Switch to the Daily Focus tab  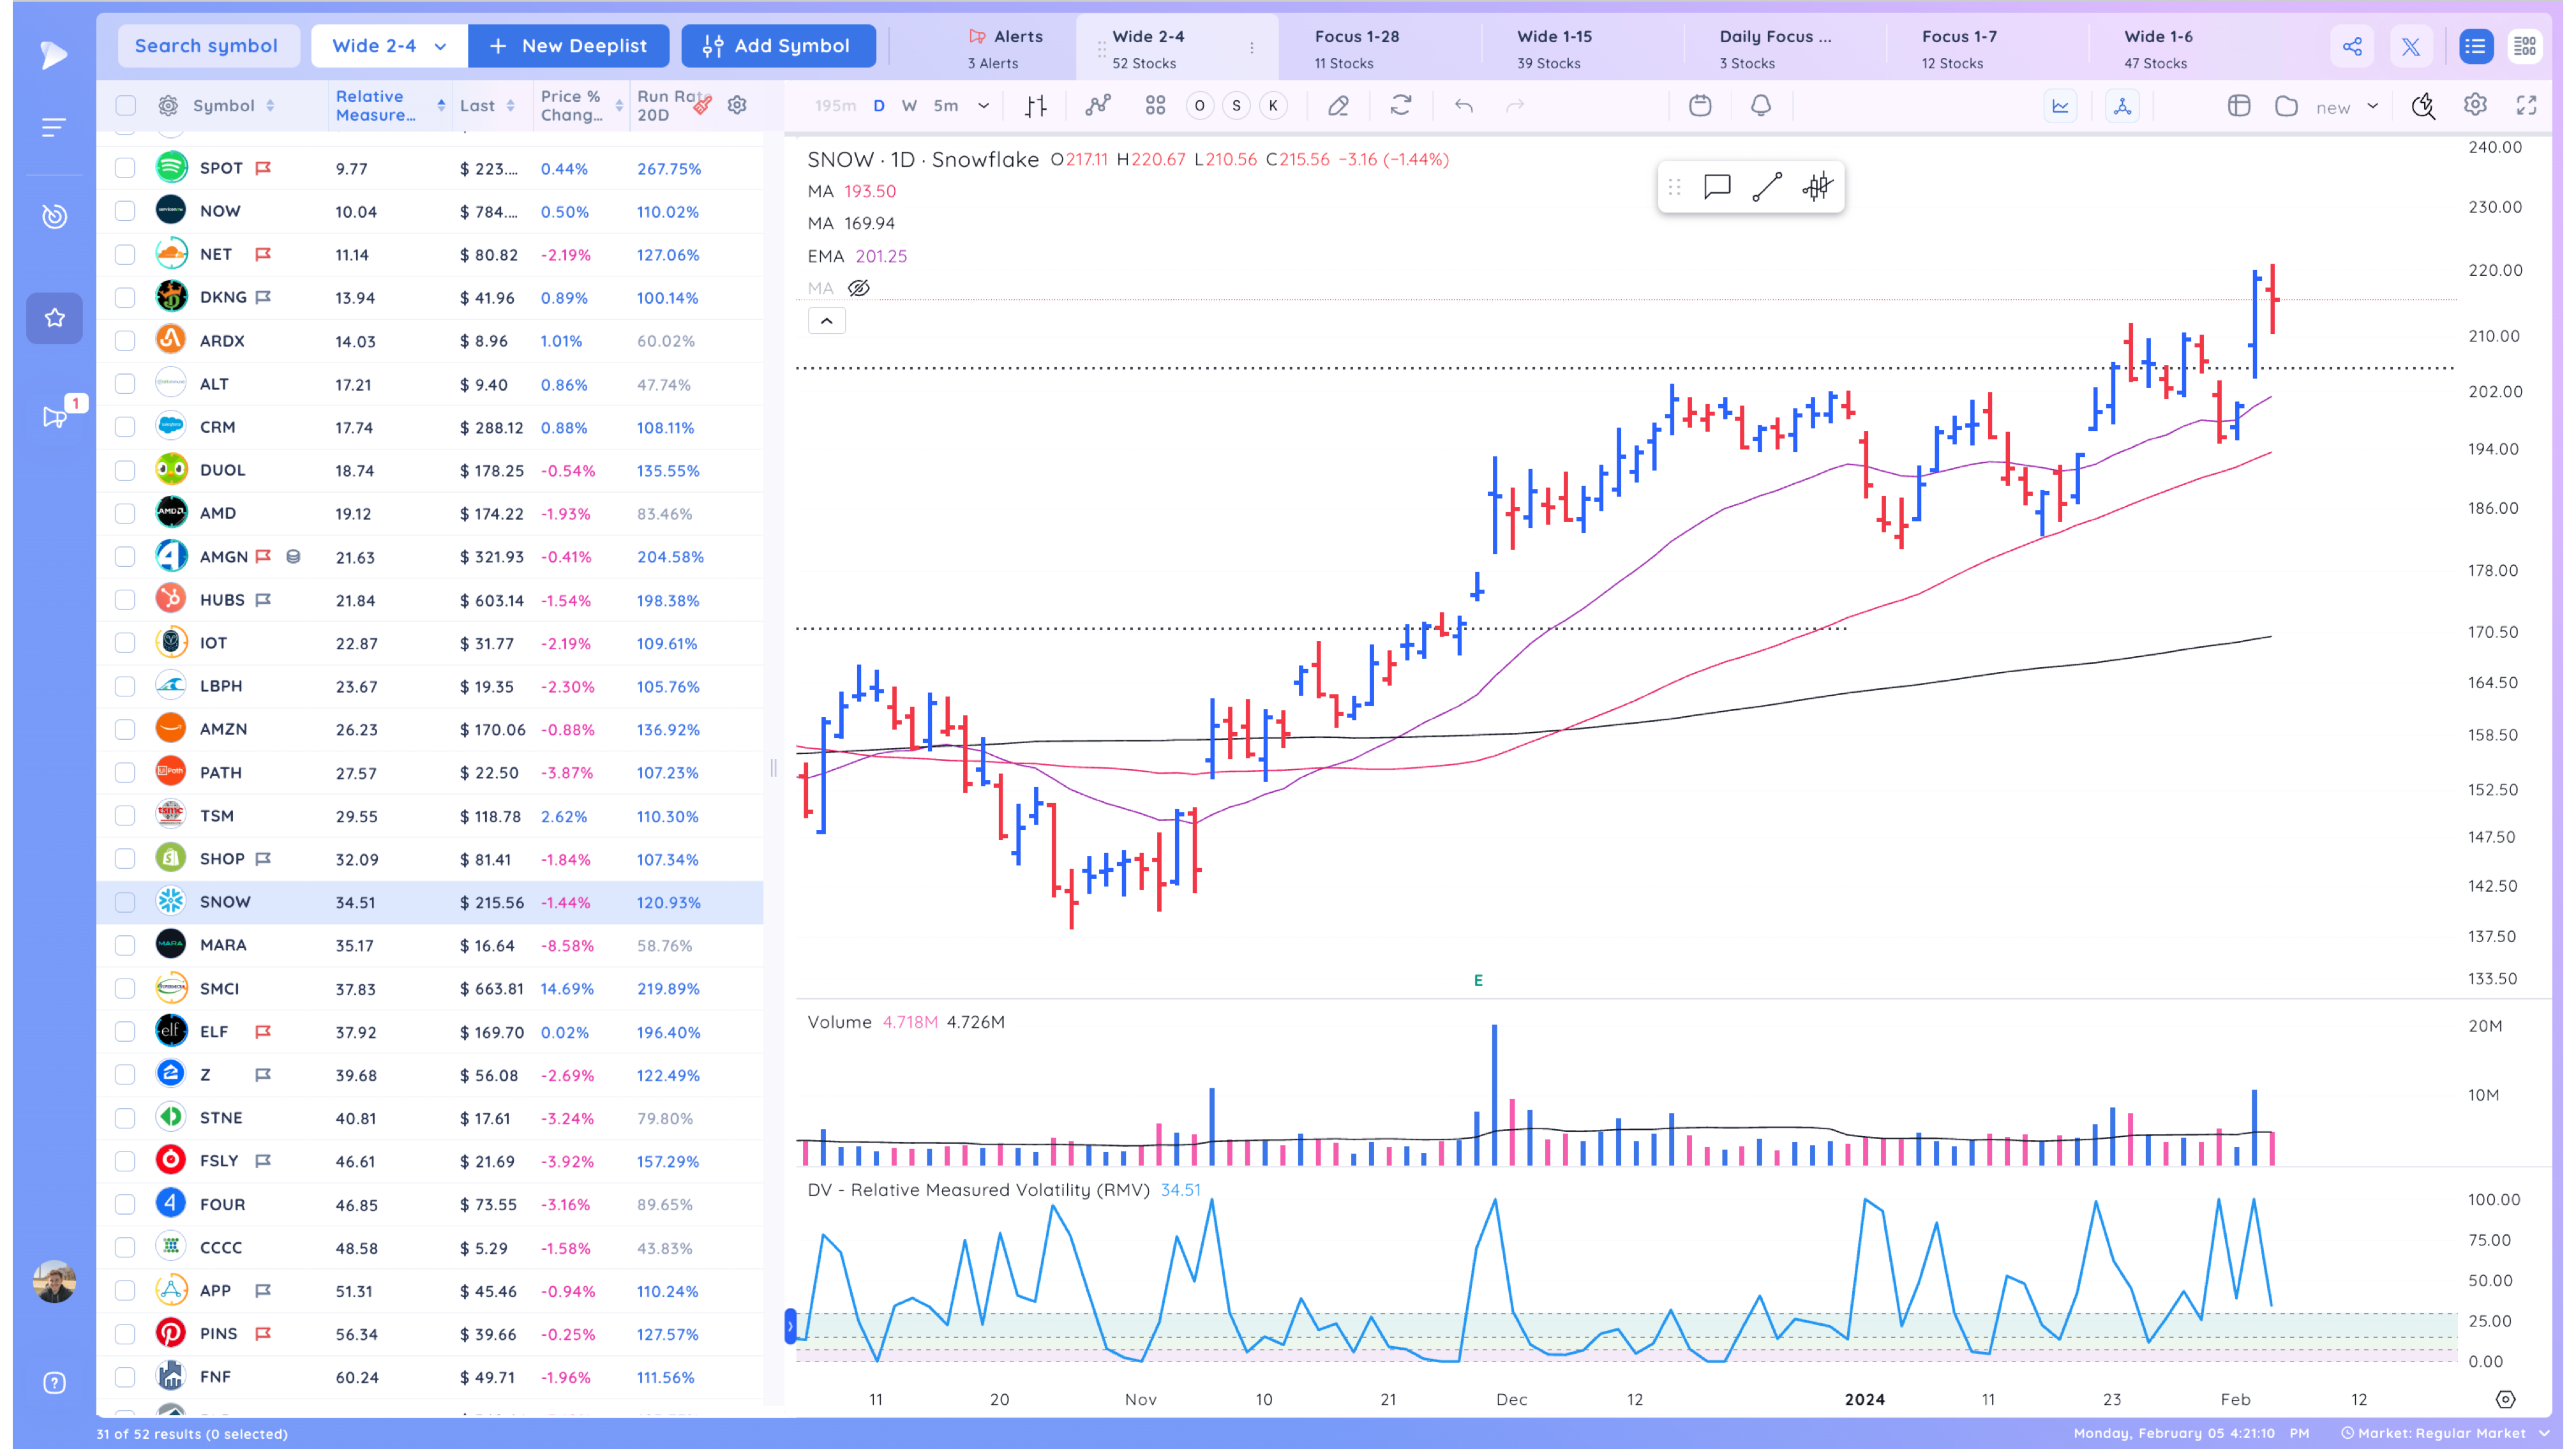click(1775, 48)
